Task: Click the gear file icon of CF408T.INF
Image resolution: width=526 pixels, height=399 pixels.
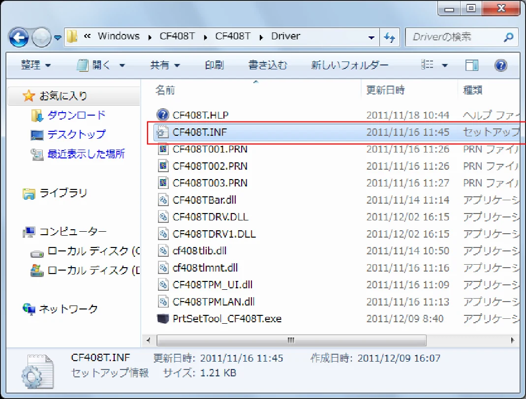Action: 163,132
